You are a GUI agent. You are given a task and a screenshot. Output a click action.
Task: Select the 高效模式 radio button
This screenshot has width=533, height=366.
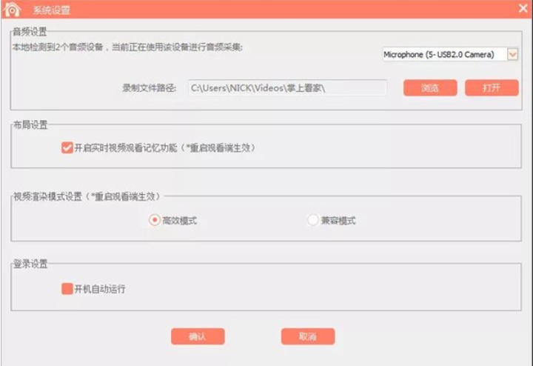(154, 220)
